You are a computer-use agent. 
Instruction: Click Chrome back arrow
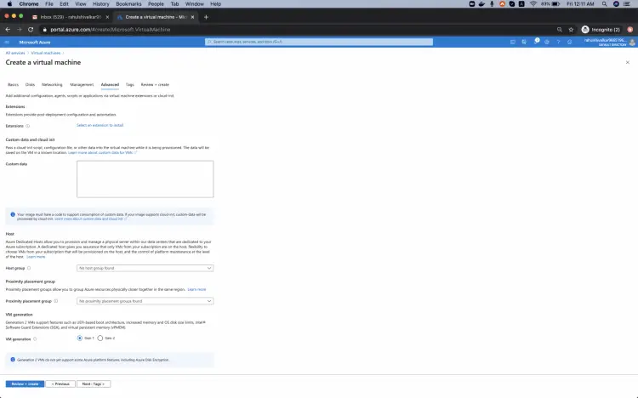(x=8, y=29)
